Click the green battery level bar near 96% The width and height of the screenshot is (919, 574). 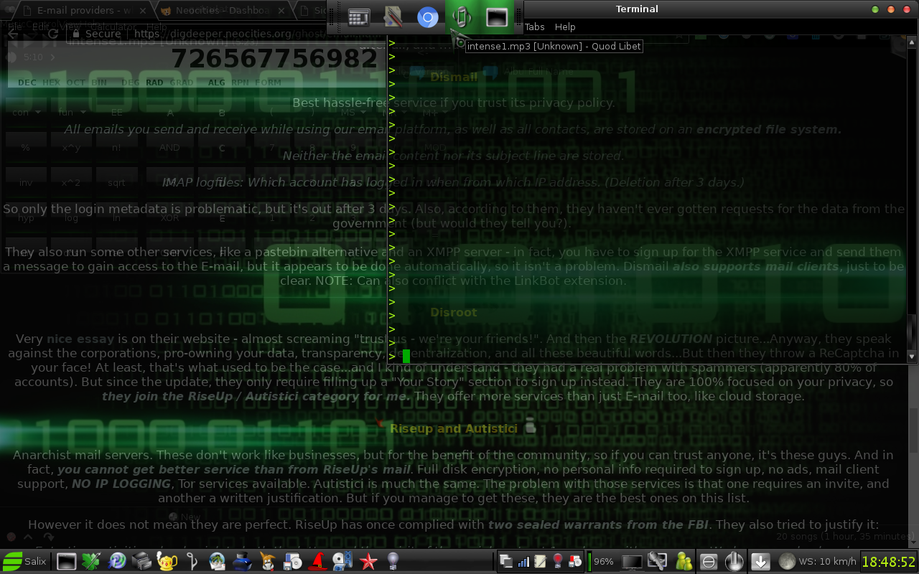coord(589,561)
